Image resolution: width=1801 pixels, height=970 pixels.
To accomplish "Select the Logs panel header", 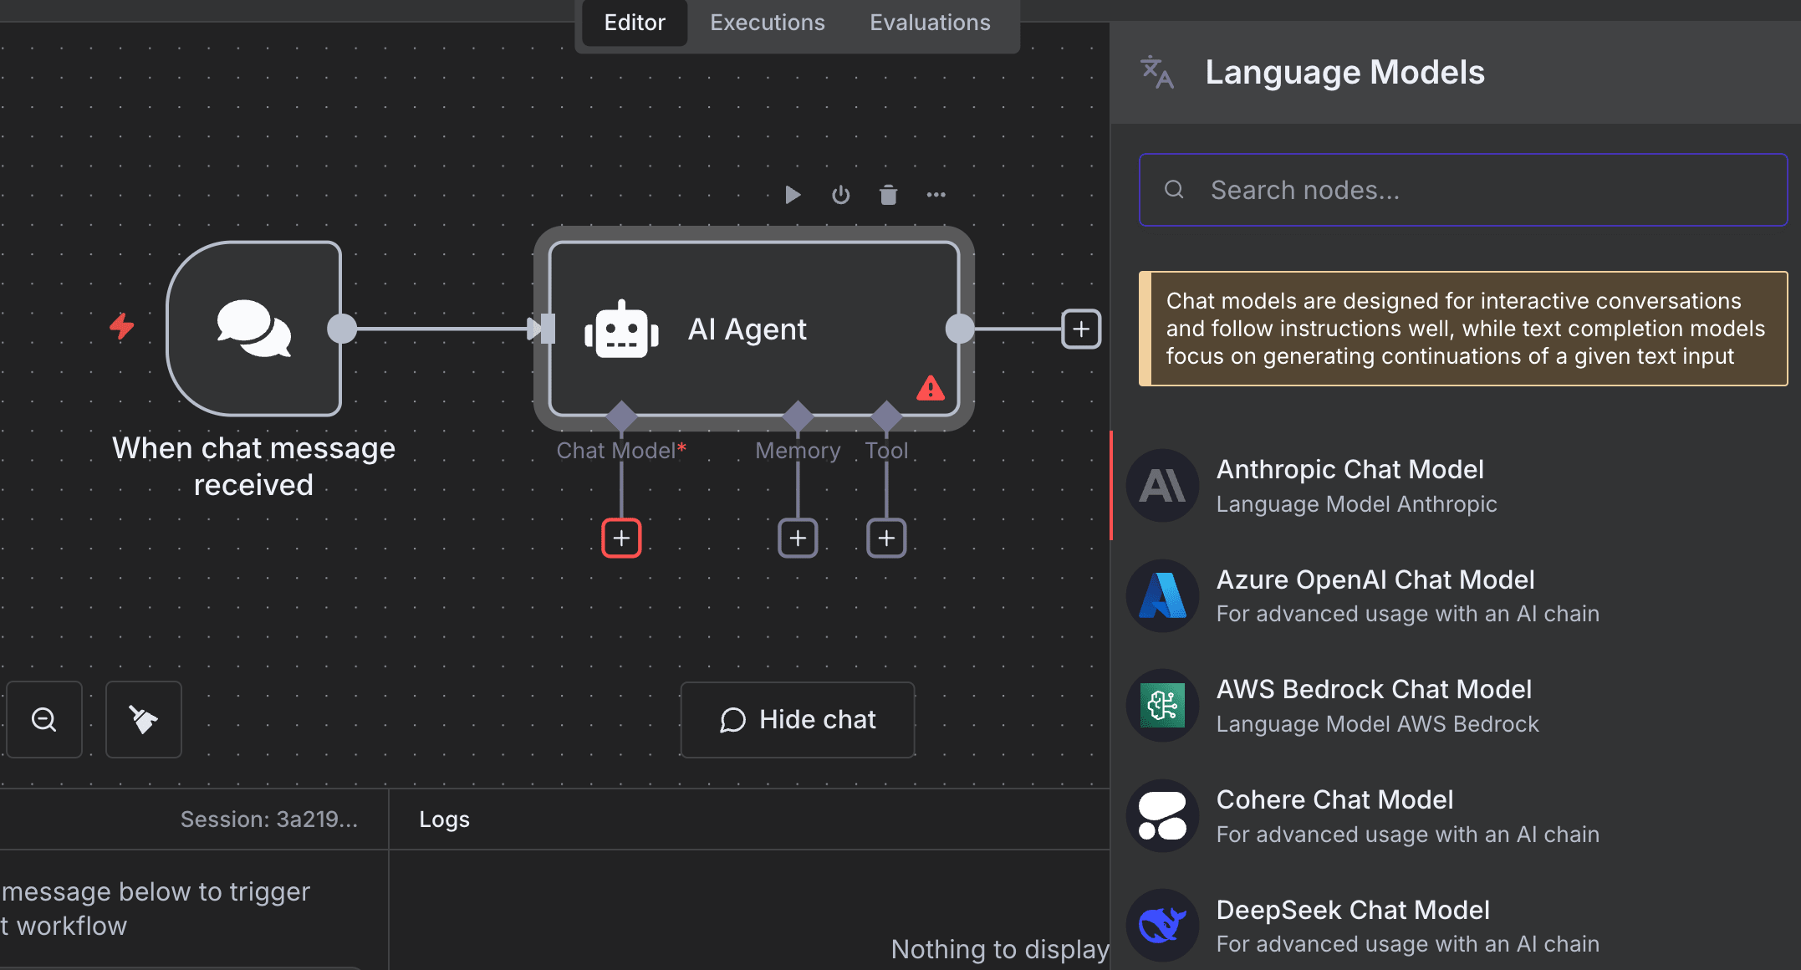I will click(x=444, y=819).
